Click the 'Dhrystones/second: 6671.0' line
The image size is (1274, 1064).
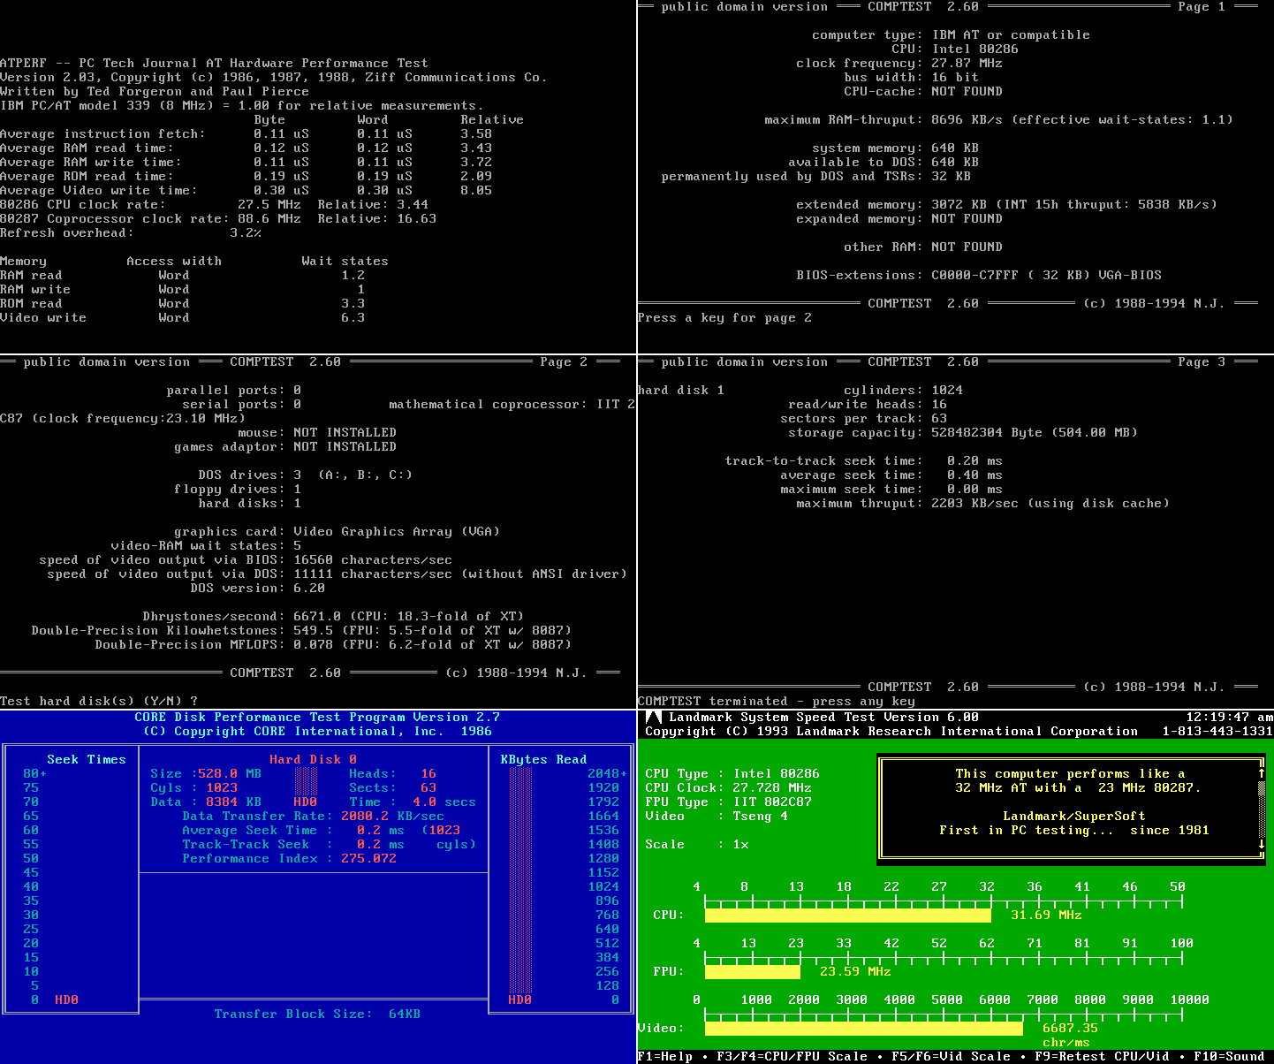(x=333, y=616)
